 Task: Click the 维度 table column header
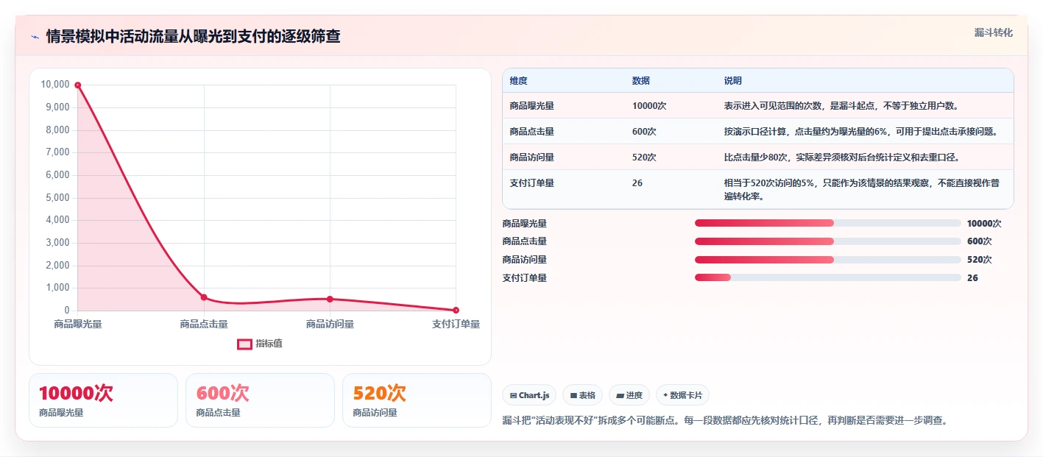click(x=519, y=81)
